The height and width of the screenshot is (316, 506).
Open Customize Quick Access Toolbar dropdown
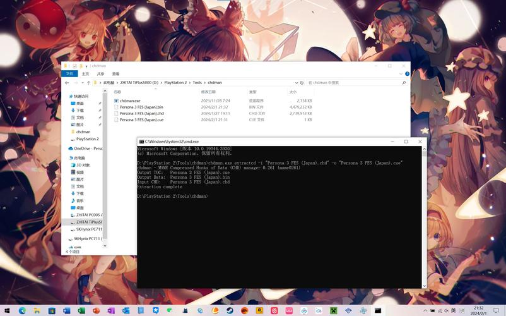(x=86, y=66)
